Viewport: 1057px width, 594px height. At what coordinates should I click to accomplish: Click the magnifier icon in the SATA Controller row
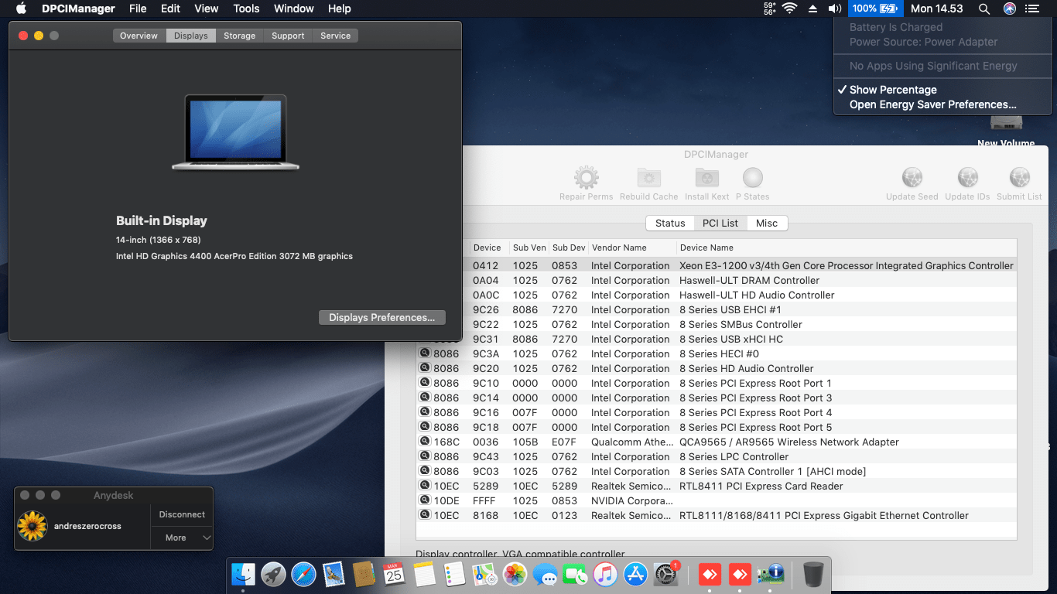click(x=425, y=471)
